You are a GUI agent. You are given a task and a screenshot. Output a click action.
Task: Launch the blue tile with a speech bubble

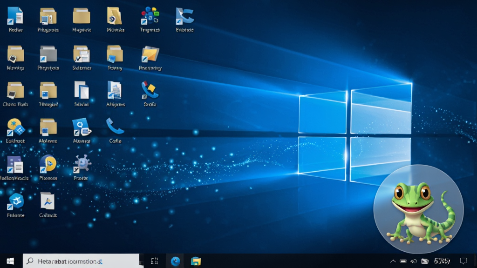(82, 127)
